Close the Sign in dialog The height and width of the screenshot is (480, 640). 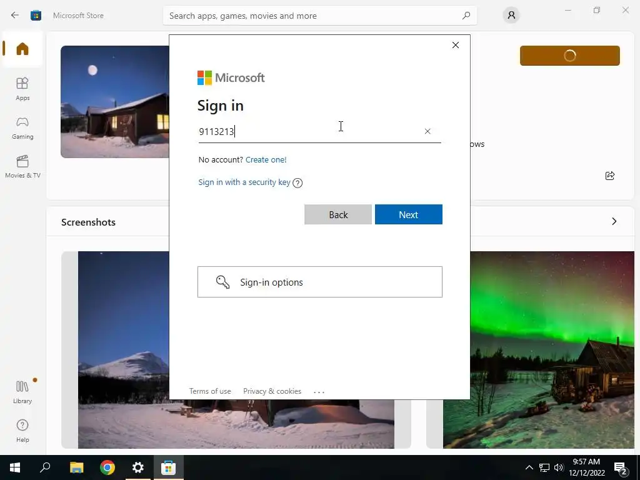(x=456, y=45)
